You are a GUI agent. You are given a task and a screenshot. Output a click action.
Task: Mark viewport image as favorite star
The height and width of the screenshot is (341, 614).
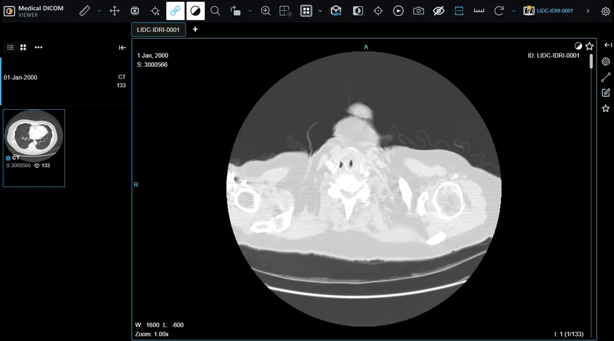click(x=589, y=46)
